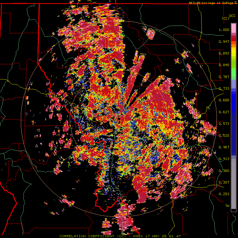
Task: Pick the gray segment of the color bar
Action: click(234, 184)
